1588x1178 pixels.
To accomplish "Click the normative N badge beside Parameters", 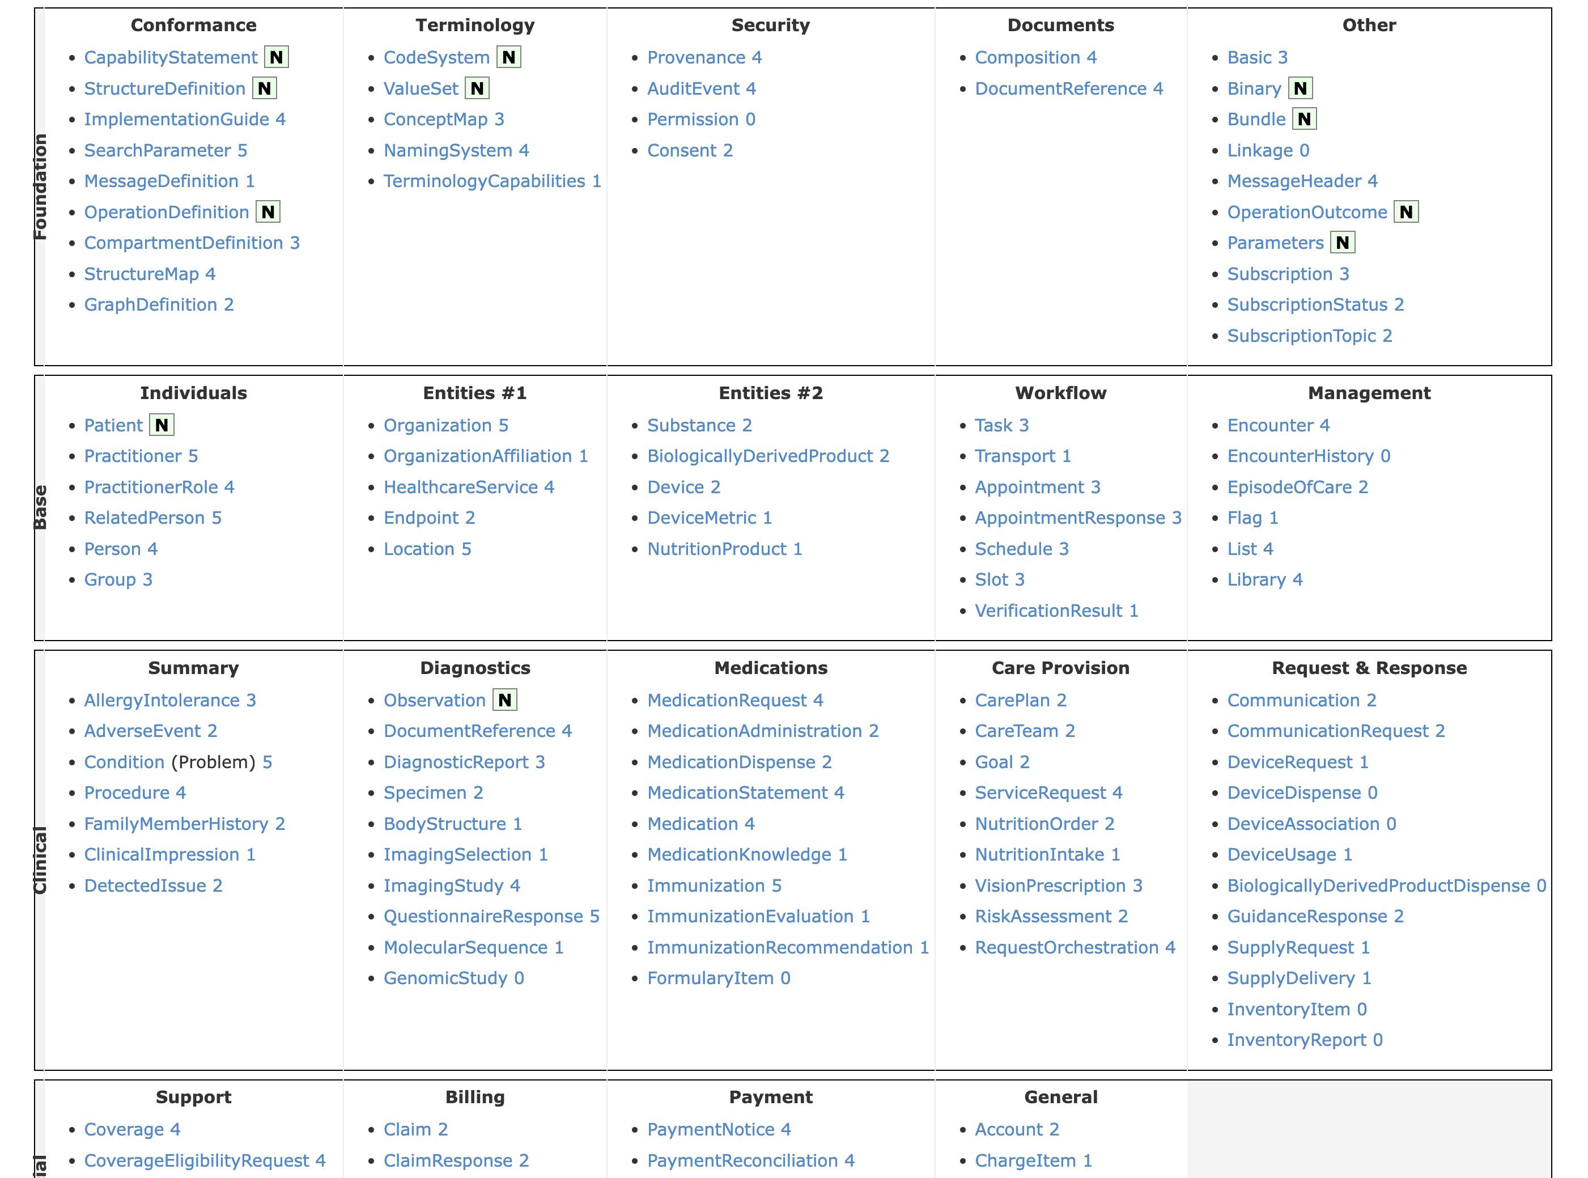I will click(1343, 243).
